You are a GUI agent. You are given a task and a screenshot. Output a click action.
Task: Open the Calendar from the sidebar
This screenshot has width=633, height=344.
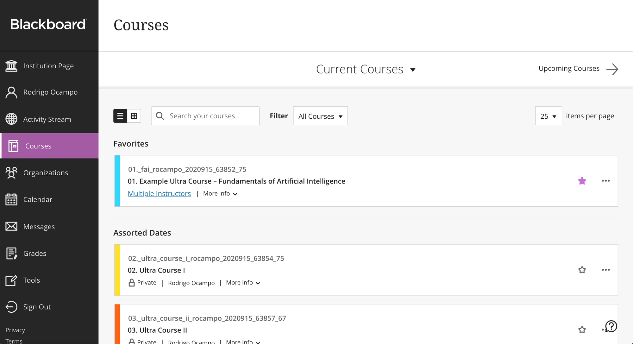tap(38, 199)
